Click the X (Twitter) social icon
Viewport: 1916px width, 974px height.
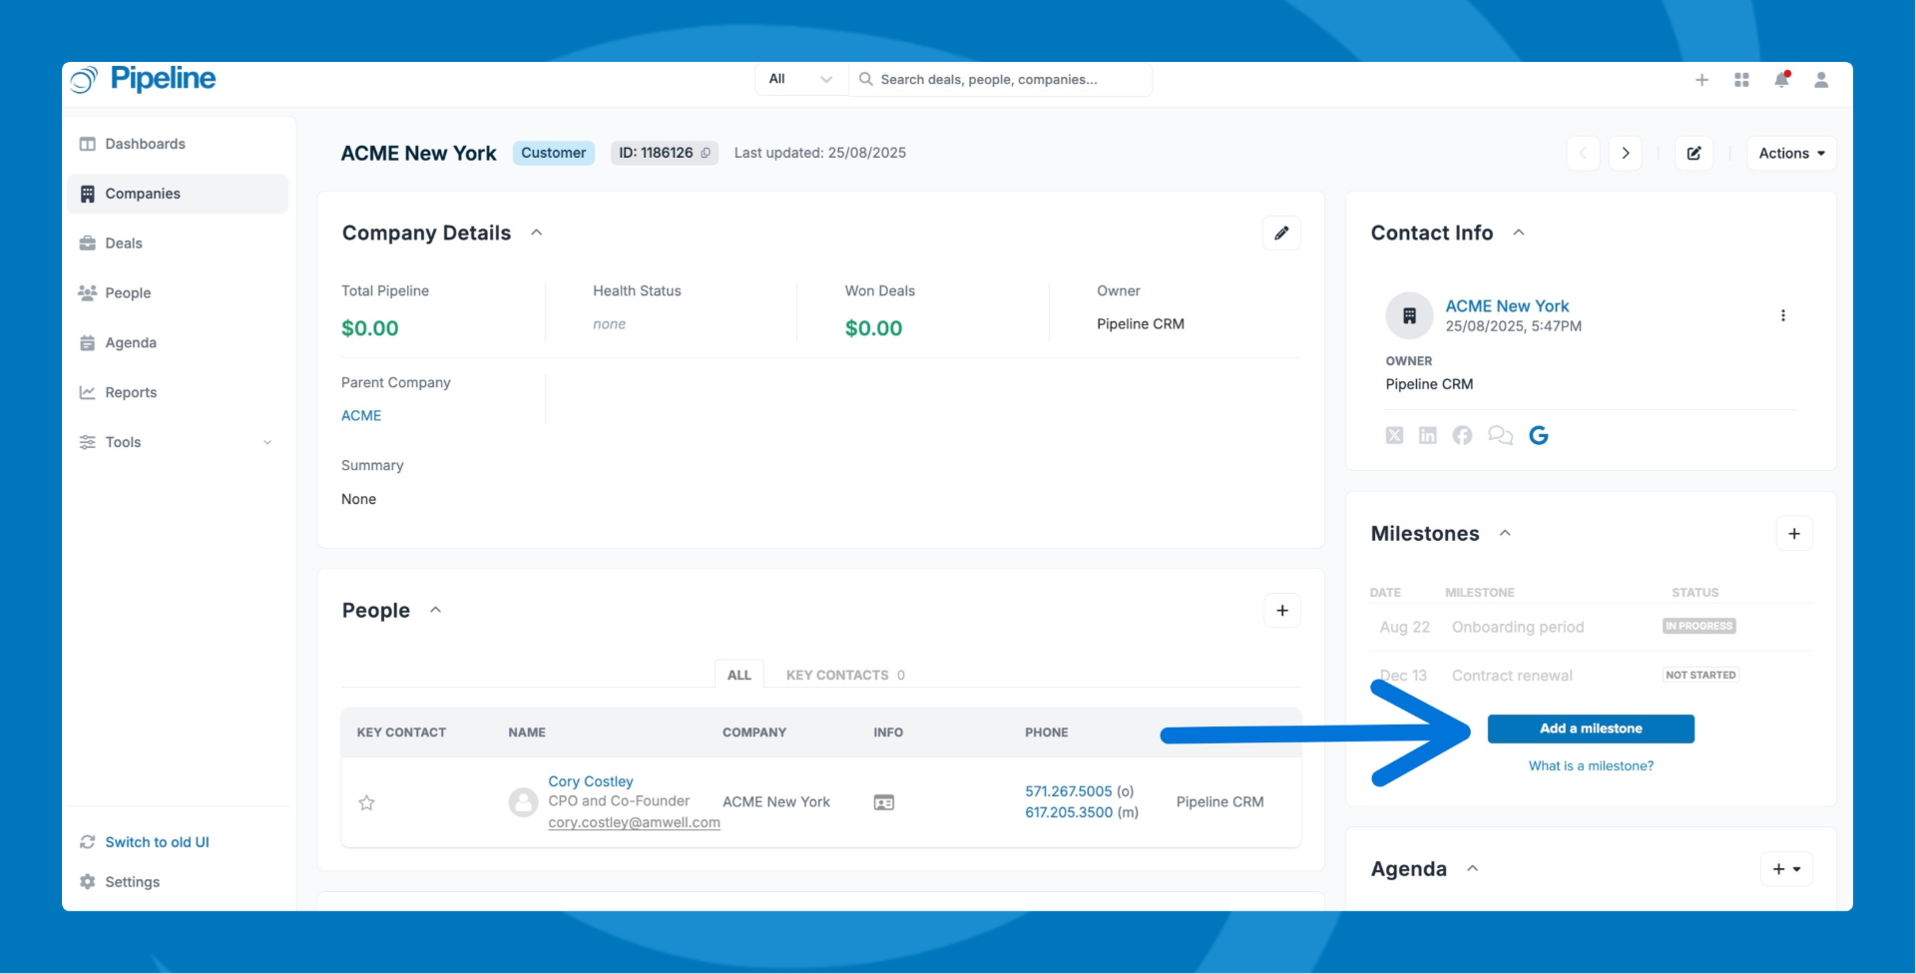coord(1395,435)
